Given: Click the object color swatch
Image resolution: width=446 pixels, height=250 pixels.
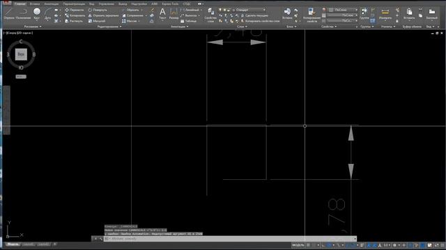Looking at the screenshot, I should [324, 10].
